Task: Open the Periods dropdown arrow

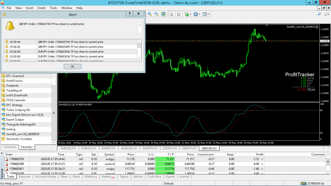Action: [199, 14]
